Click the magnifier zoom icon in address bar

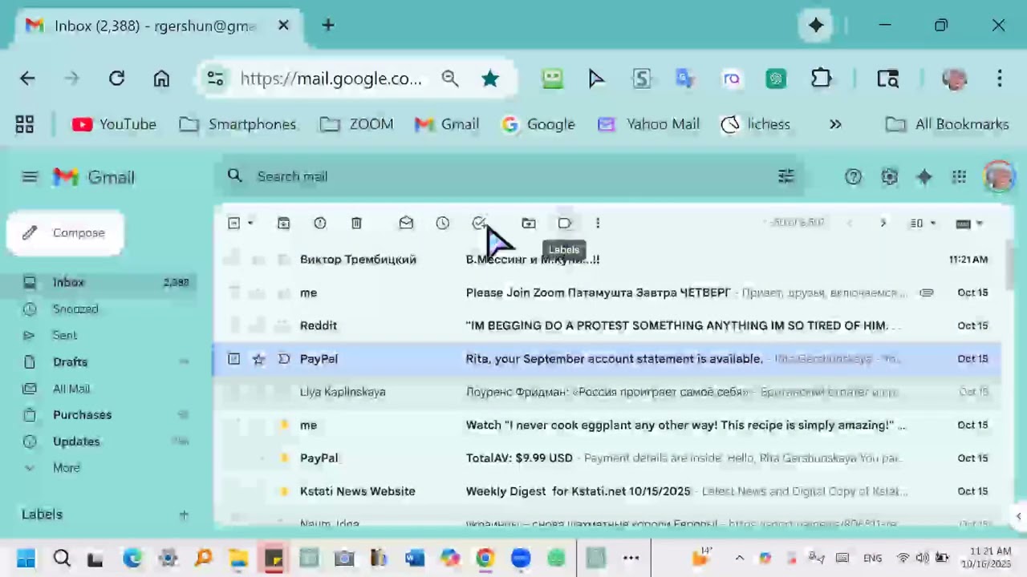pos(450,79)
